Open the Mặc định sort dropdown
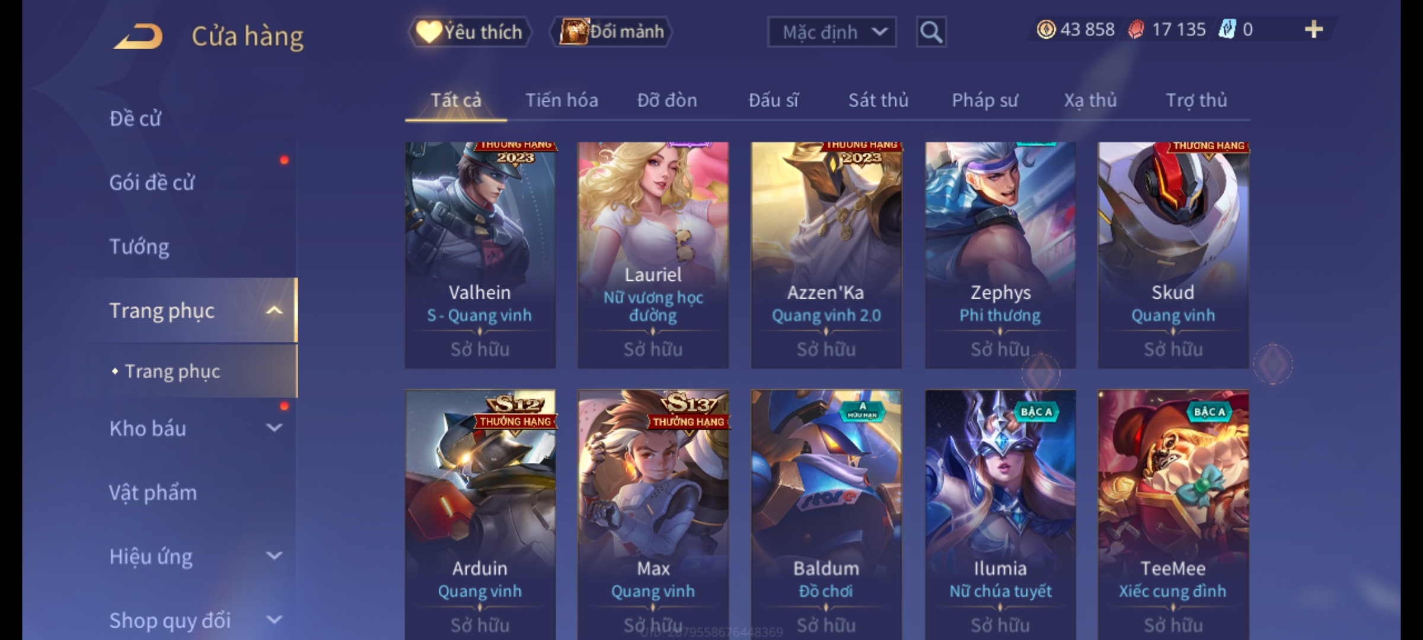 tap(832, 32)
